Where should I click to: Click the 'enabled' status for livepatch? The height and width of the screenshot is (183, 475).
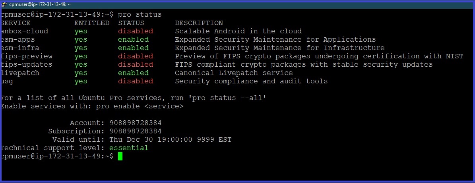coord(133,73)
